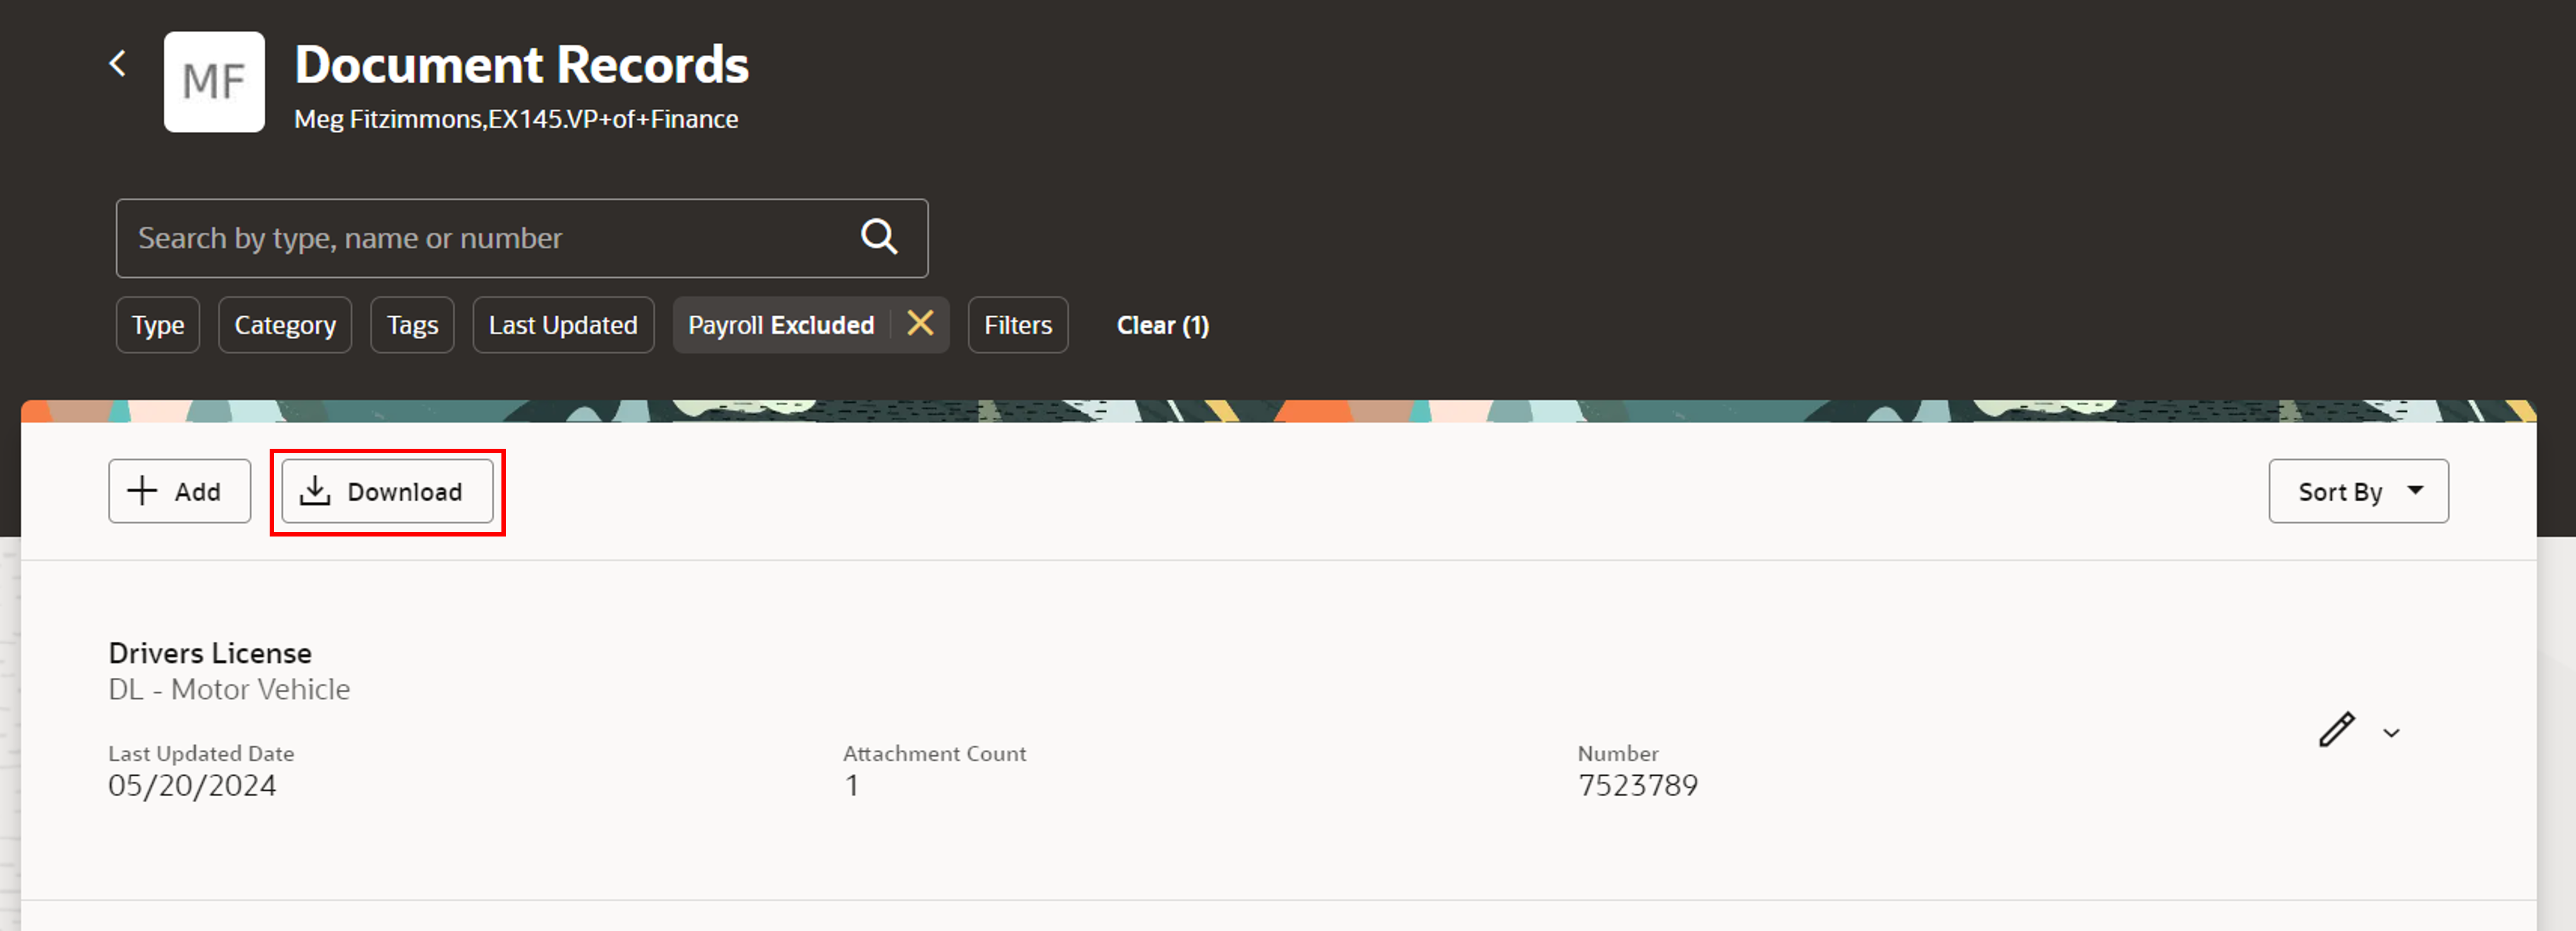The width and height of the screenshot is (2576, 931).
Task: Click the magnifying glass search icon
Action: [879, 237]
